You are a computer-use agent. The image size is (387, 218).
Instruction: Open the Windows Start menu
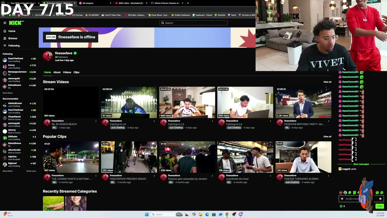[147, 214]
